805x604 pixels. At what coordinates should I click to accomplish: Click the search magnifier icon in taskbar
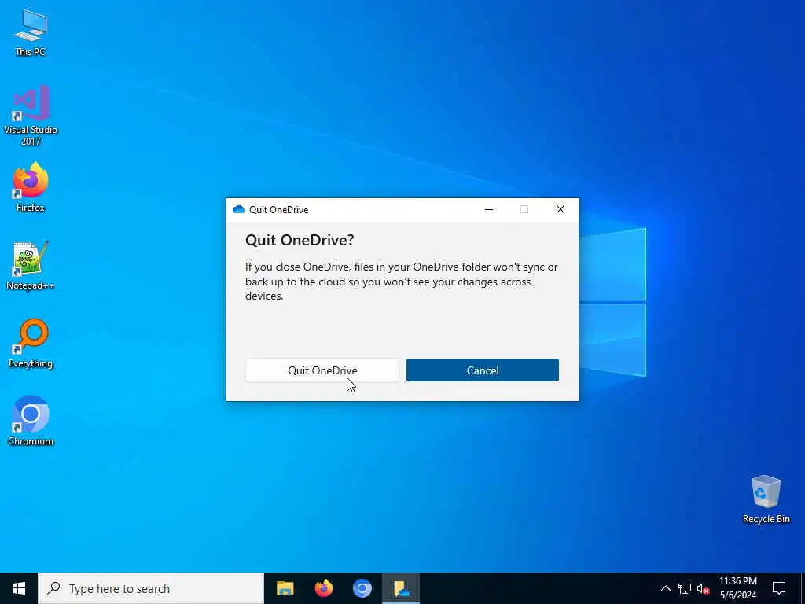click(53, 588)
